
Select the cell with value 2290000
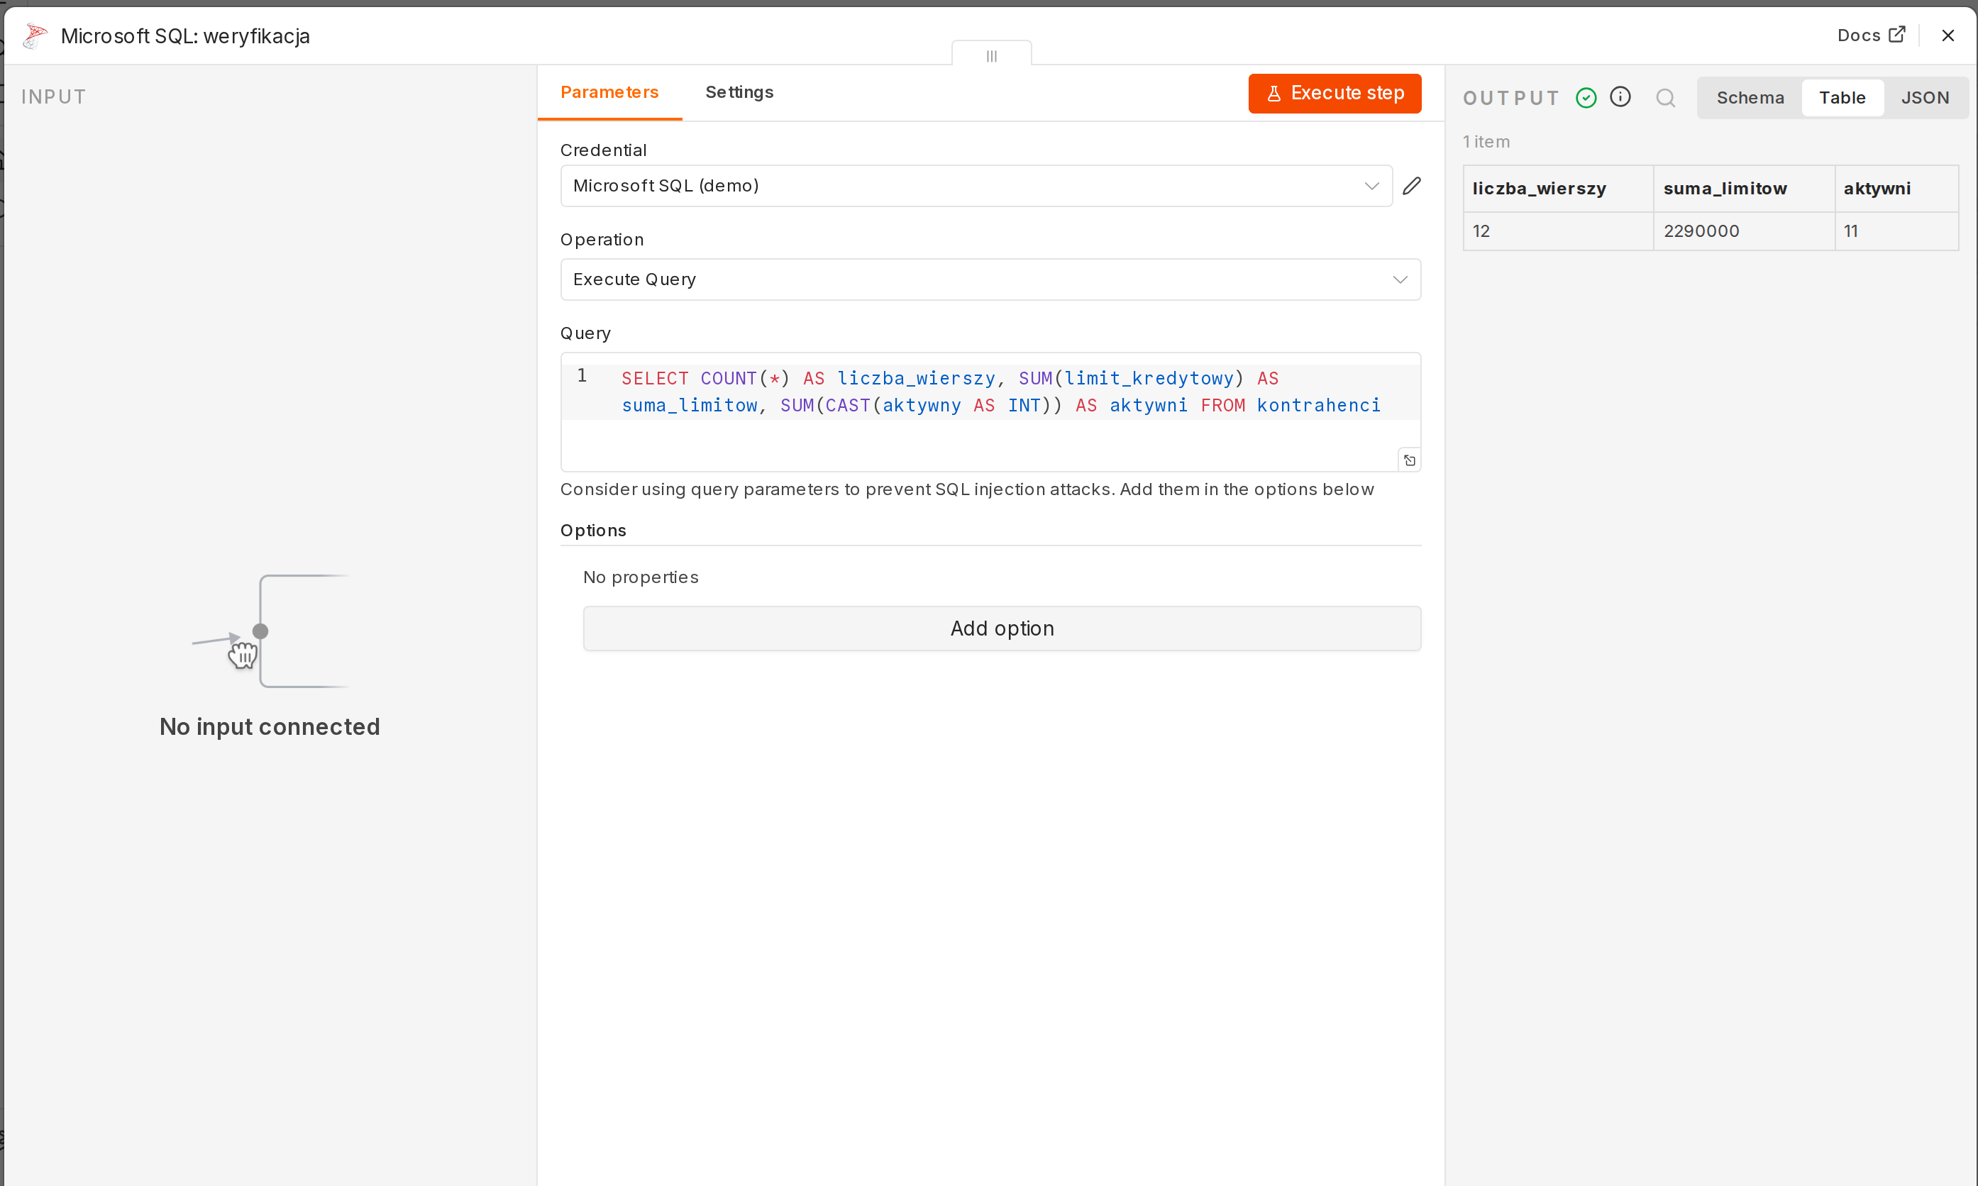(x=1743, y=231)
